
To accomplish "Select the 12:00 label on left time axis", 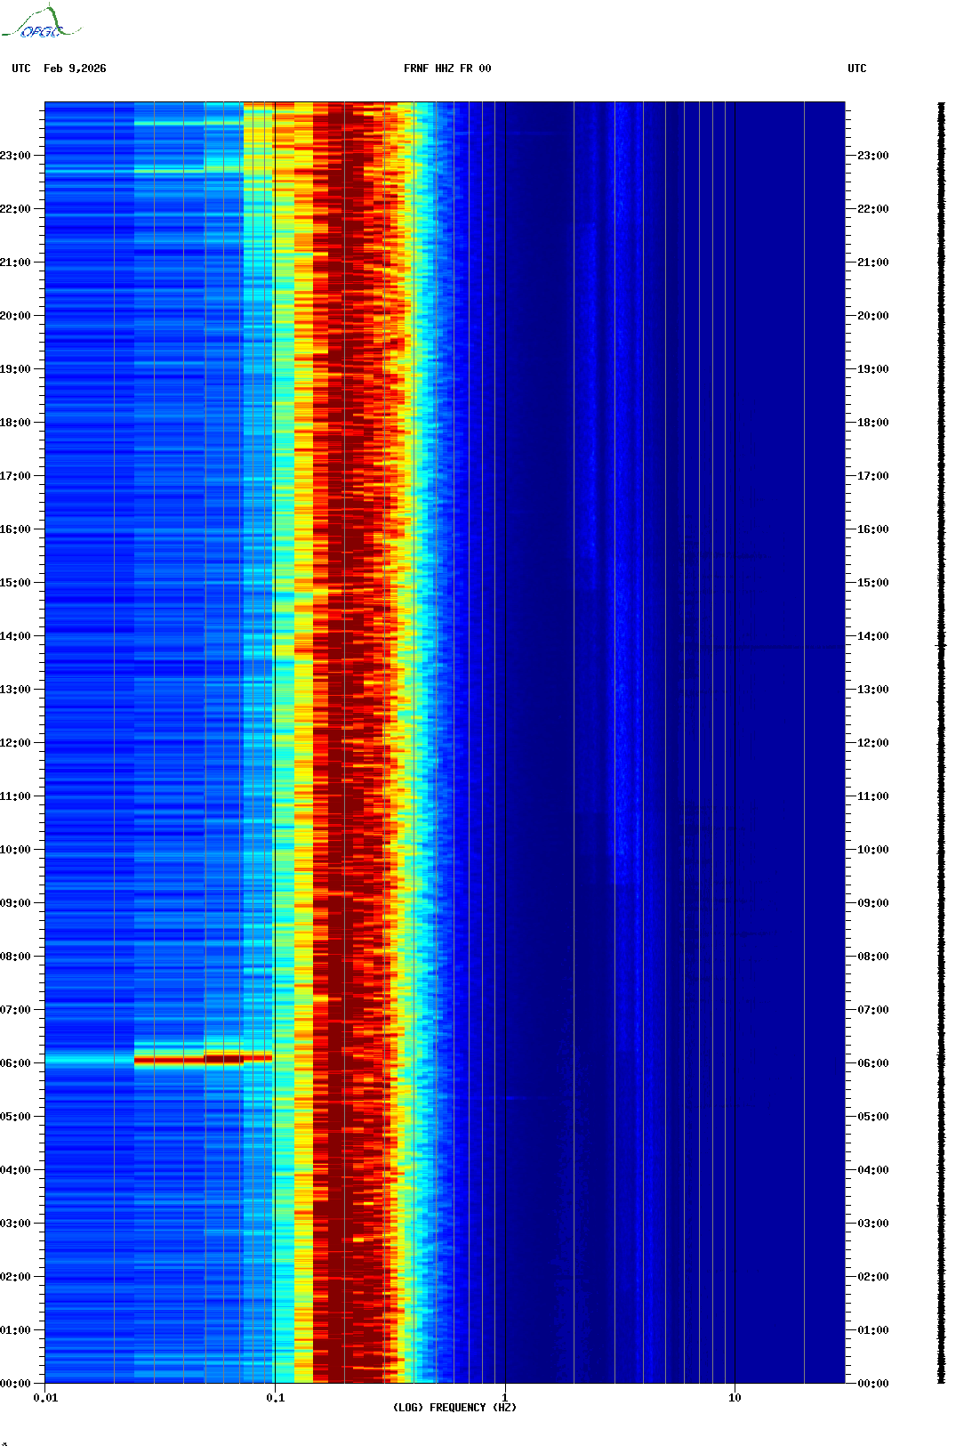I will (x=15, y=743).
